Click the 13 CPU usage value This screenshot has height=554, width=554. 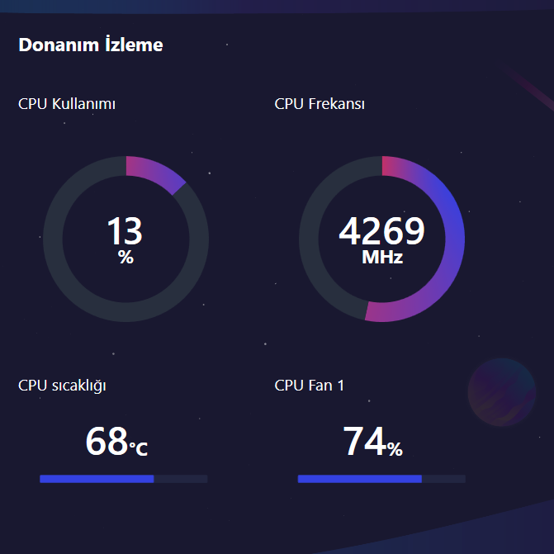(x=125, y=232)
